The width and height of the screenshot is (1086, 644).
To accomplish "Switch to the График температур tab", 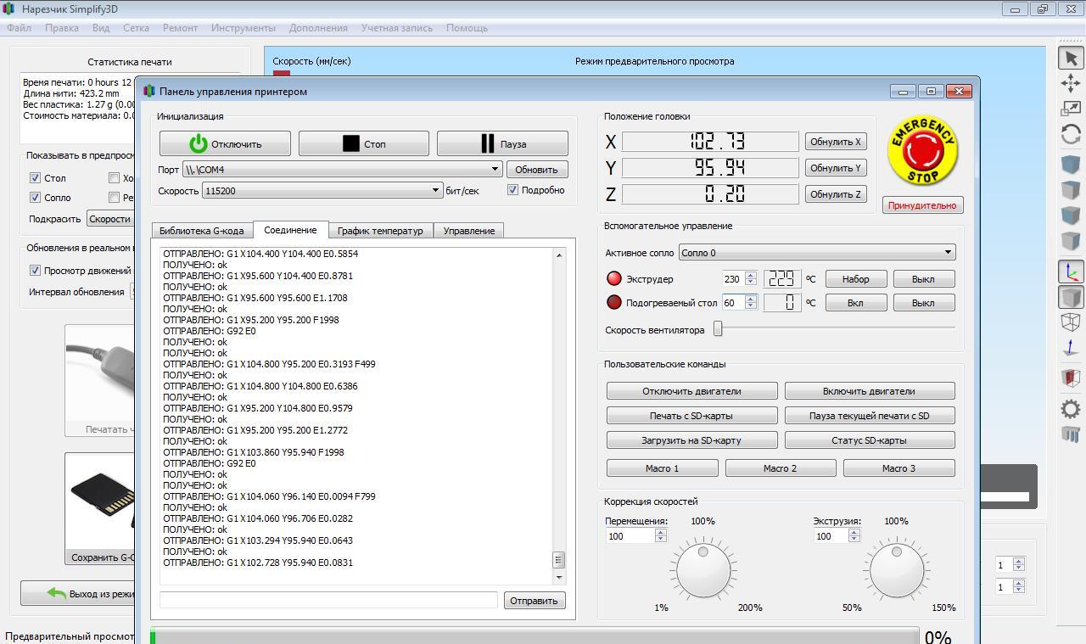I will [x=380, y=231].
